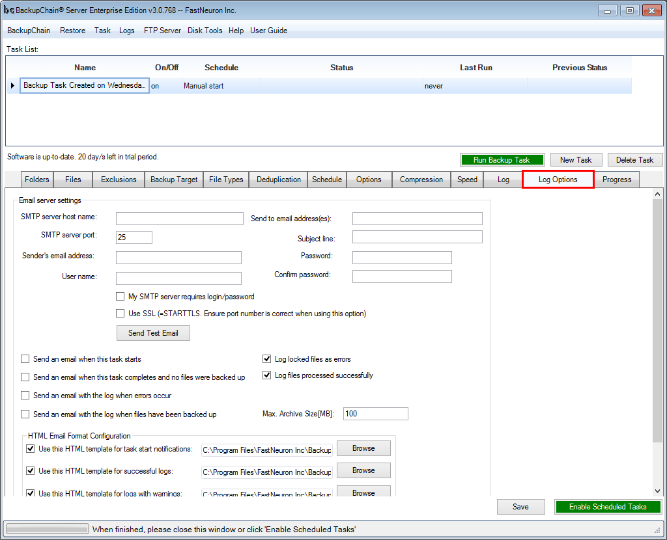The width and height of the screenshot is (667, 540).
Task: Click the Save button
Action: 520,506
